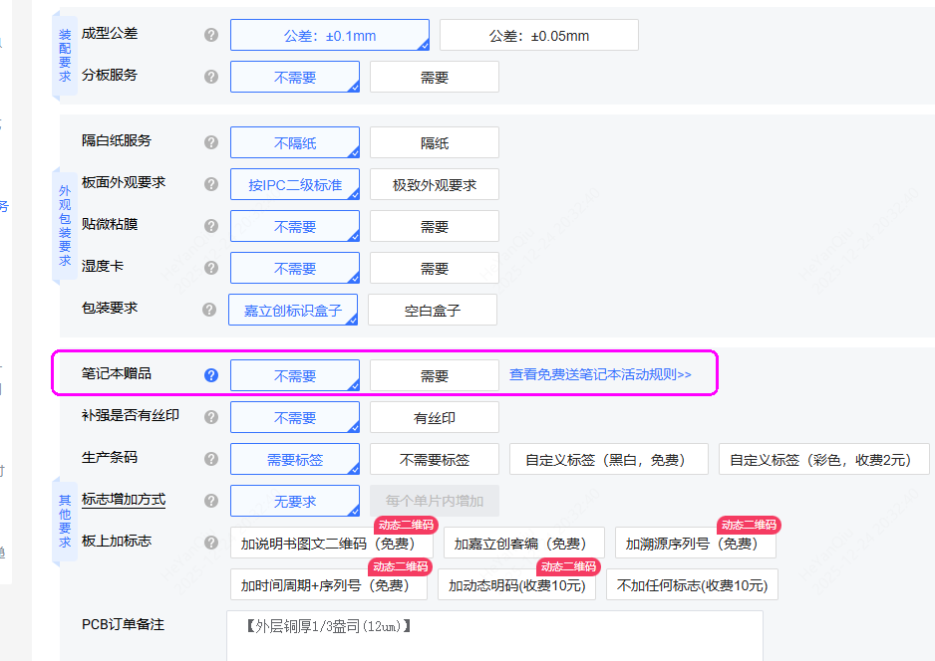The image size is (935, 661).
Task: Click help icon next to 分板服务
Action: [211, 77]
